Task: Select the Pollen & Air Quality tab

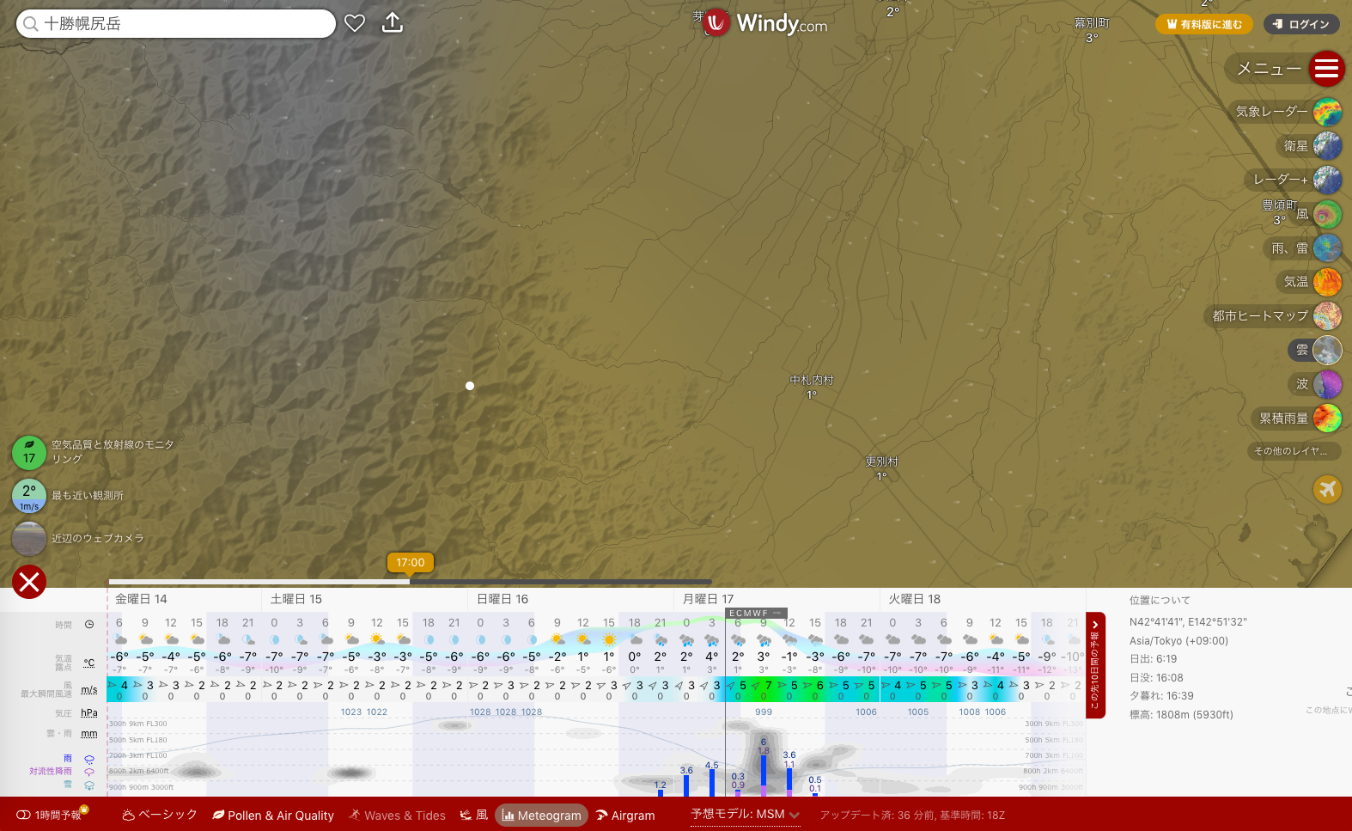Action: tap(273, 816)
